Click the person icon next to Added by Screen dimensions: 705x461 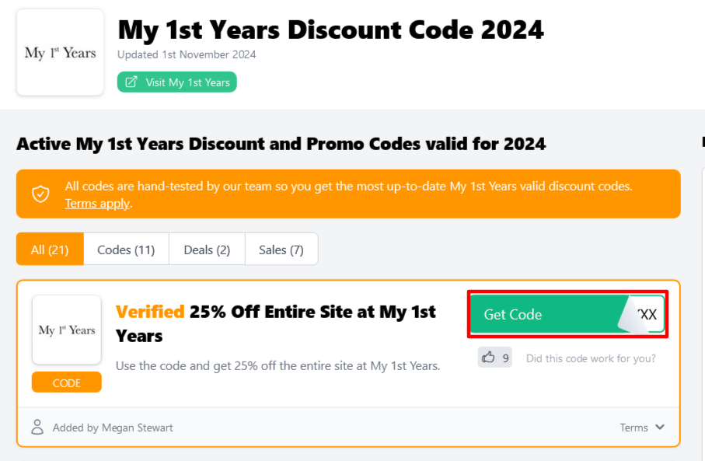coord(37,427)
